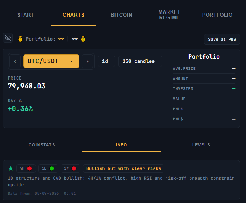
Task: Open the BITCOIN tab
Action: (x=121, y=15)
